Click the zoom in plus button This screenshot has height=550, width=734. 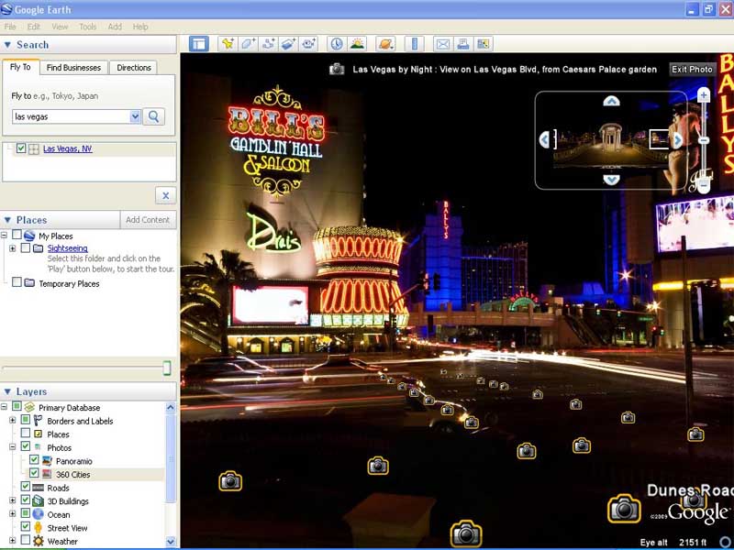tap(703, 95)
